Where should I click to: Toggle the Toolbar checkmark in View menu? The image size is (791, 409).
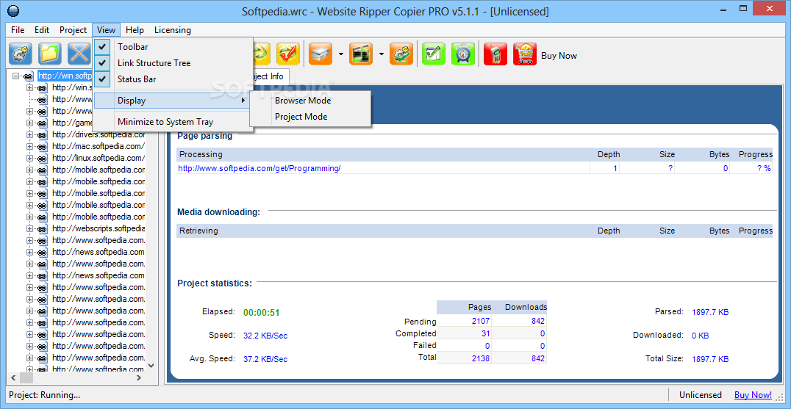click(x=102, y=47)
